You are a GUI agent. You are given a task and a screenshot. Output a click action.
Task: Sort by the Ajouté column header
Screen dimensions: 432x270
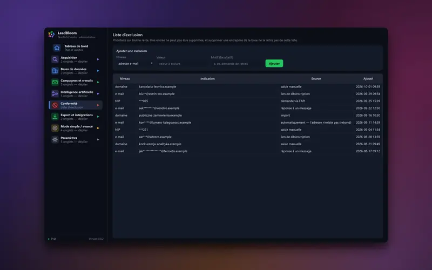(368, 79)
